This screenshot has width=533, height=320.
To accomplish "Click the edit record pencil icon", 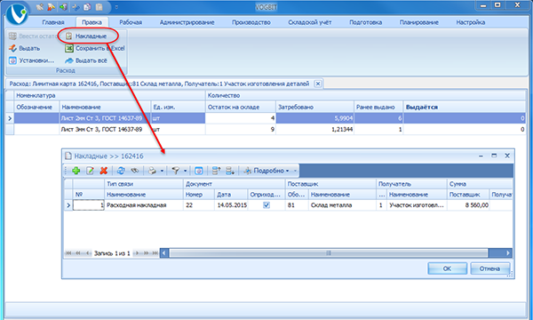I will point(90,171).
